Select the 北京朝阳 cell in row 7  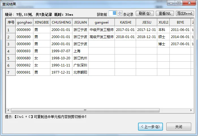point(80,72)
